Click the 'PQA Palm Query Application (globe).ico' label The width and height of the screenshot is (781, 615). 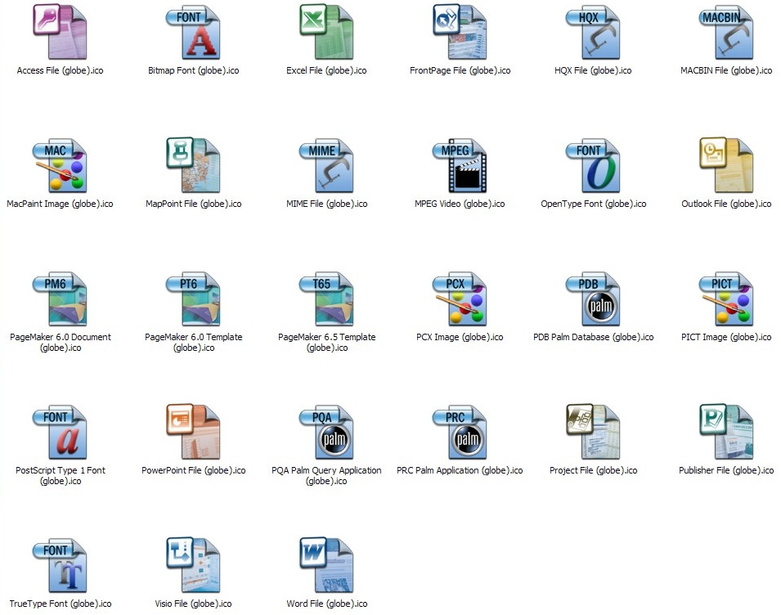click(327, 476)
